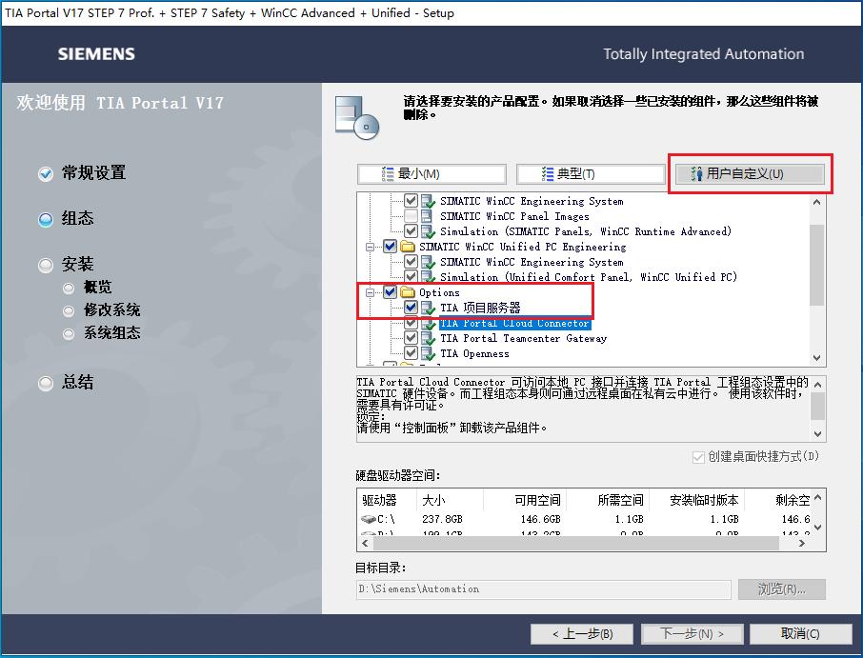Viewport: 863px width, 658px height.
Task: Click the 237.8GB size cell
Action: (443, 519)
